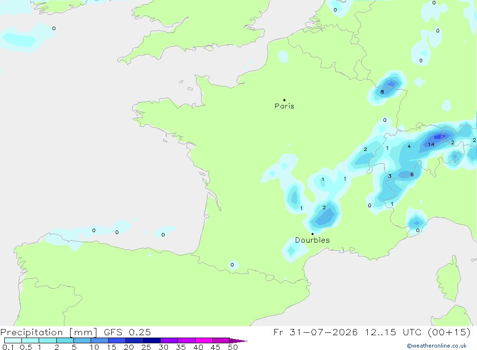Click the legend label '15'
The image size is (477, 350).
(x=112, y=347)
